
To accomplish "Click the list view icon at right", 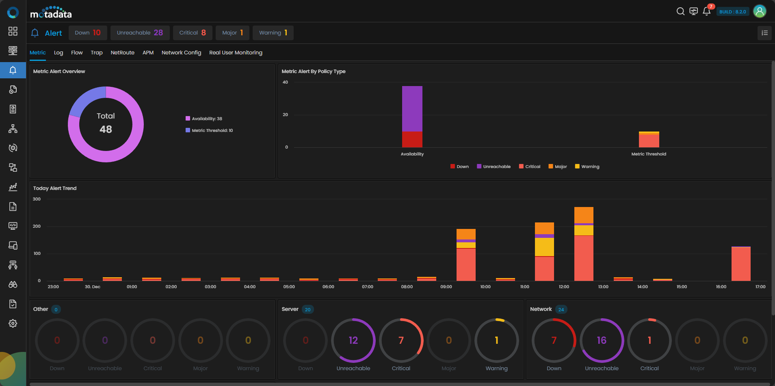I will pos(764,33).
